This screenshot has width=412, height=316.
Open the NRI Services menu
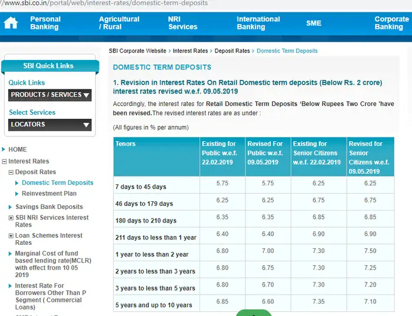click(x=182, y=23)
